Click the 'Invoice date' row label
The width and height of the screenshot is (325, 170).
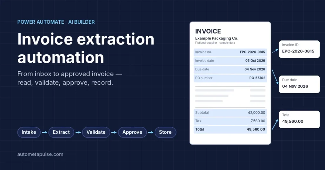click(x=204, y=61)
